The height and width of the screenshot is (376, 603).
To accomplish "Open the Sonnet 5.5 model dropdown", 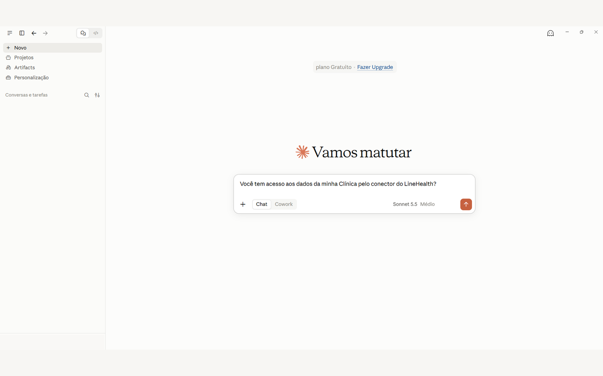I will 405,204.
